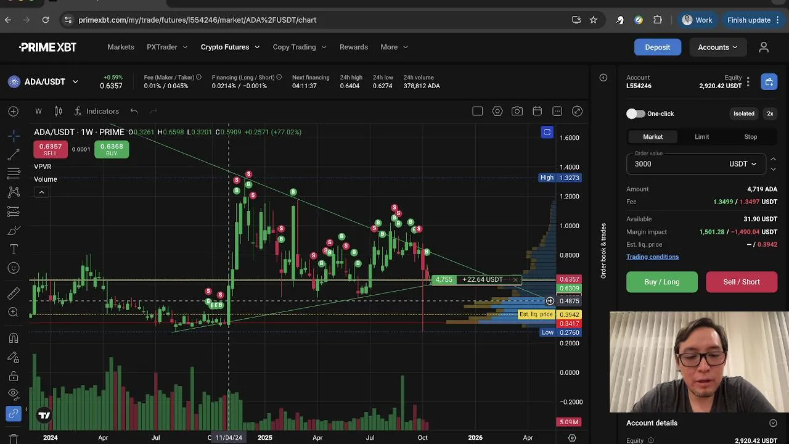Toggle magnet mode for drawings
This screenshot has width=789, height=444.
(x=14, y=338)
